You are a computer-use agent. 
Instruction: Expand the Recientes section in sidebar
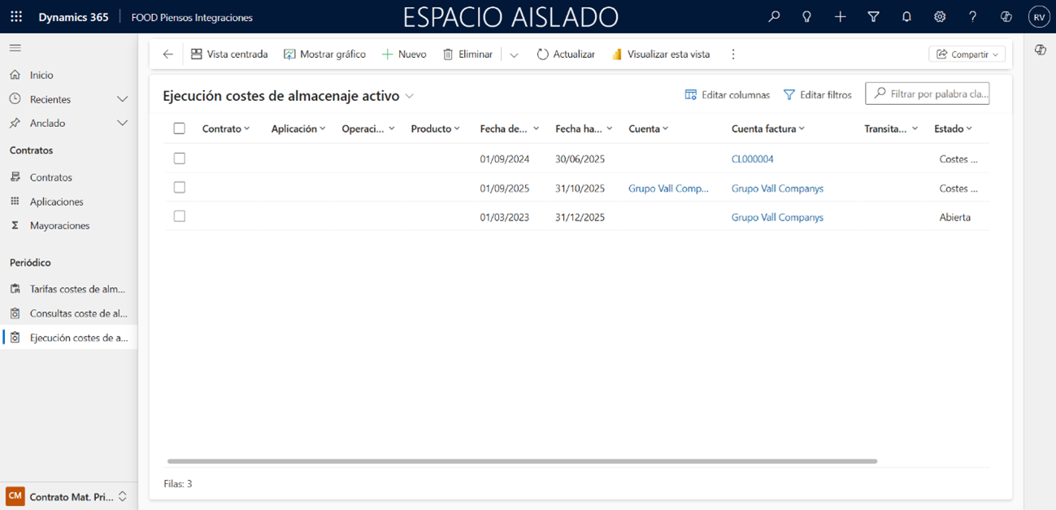pyautogui.click(x=122, y=99)
